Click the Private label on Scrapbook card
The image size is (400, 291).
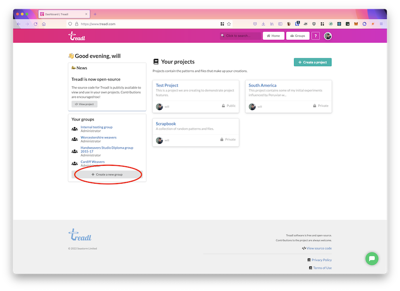click(x=231, y=139)
